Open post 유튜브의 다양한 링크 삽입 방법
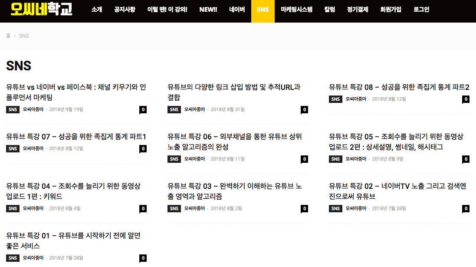 pyautogui.click(x=234, y=92)
